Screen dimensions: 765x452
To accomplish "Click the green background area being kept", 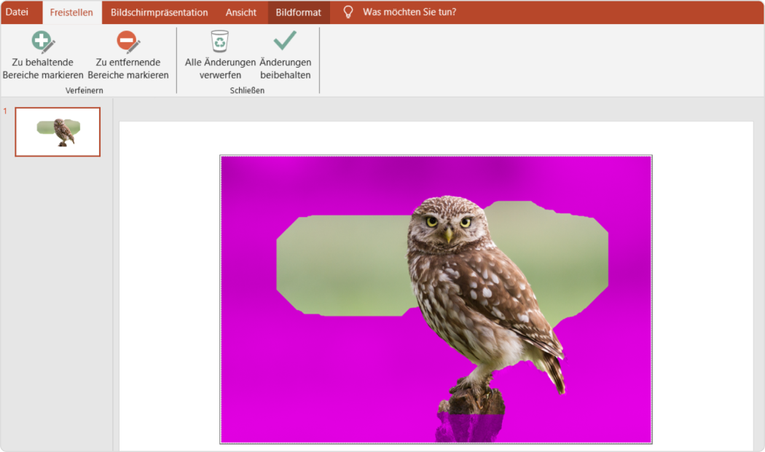I will point(342,262).
